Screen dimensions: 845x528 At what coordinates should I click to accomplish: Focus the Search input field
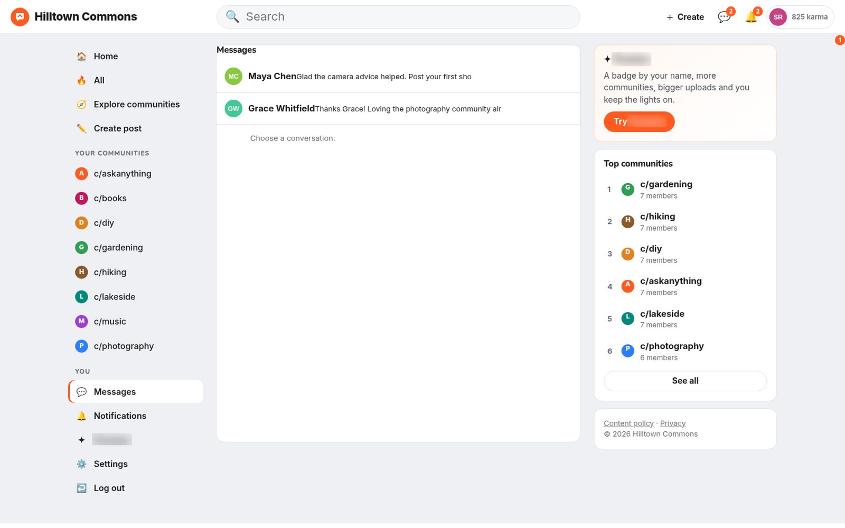[x=398, y=17]
